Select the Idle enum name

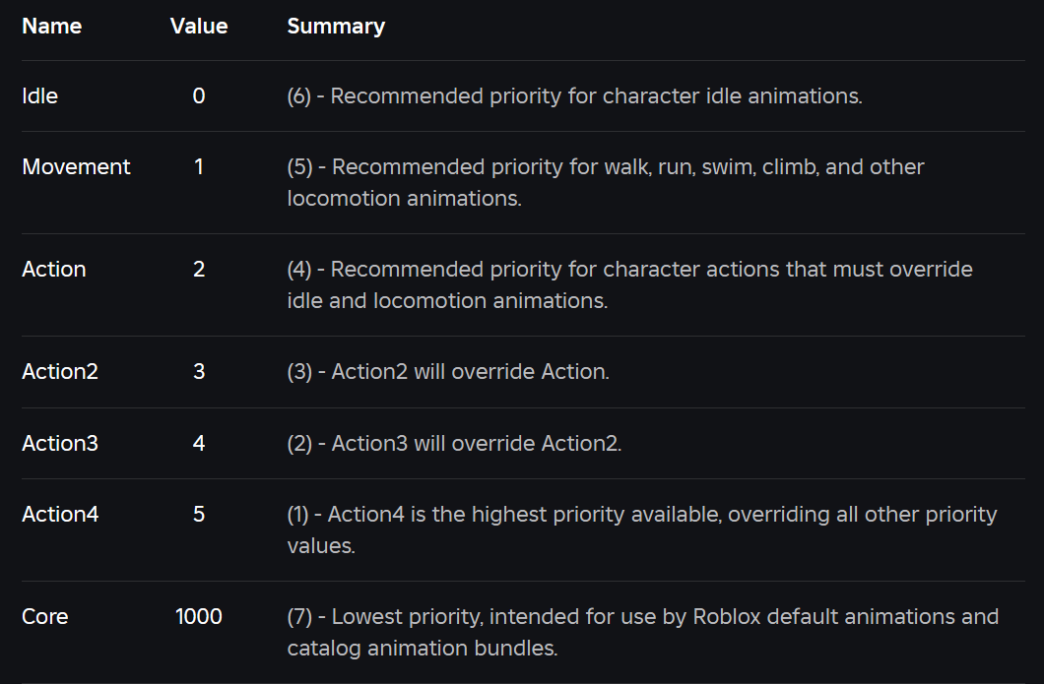pos(40,95)
